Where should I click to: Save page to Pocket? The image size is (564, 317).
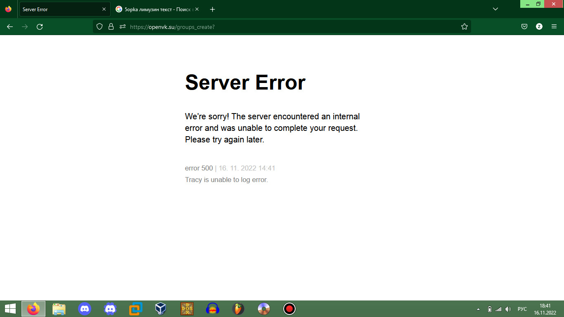point(524,26)
